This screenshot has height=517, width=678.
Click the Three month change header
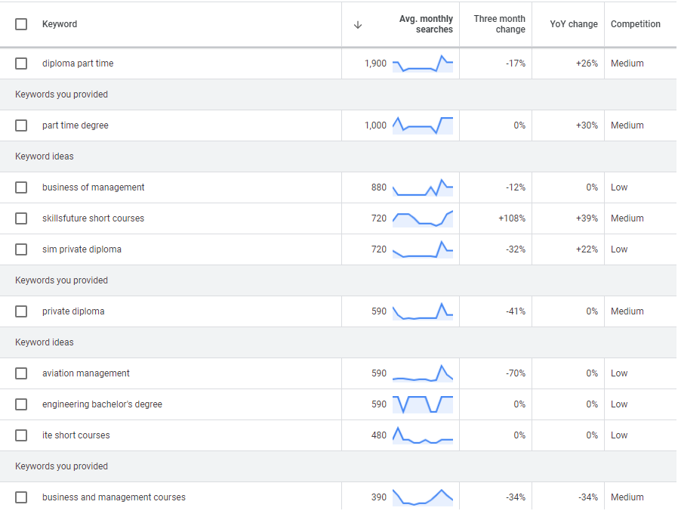coord(499,24)
